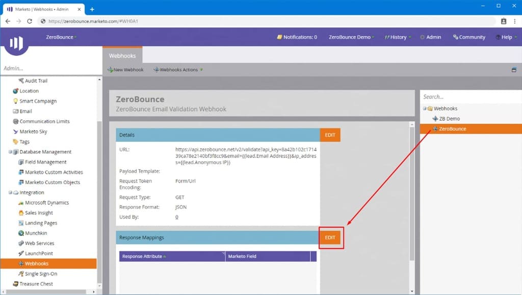Open the ZeroBounce Demo user dropdown

(x=352, y=37)
